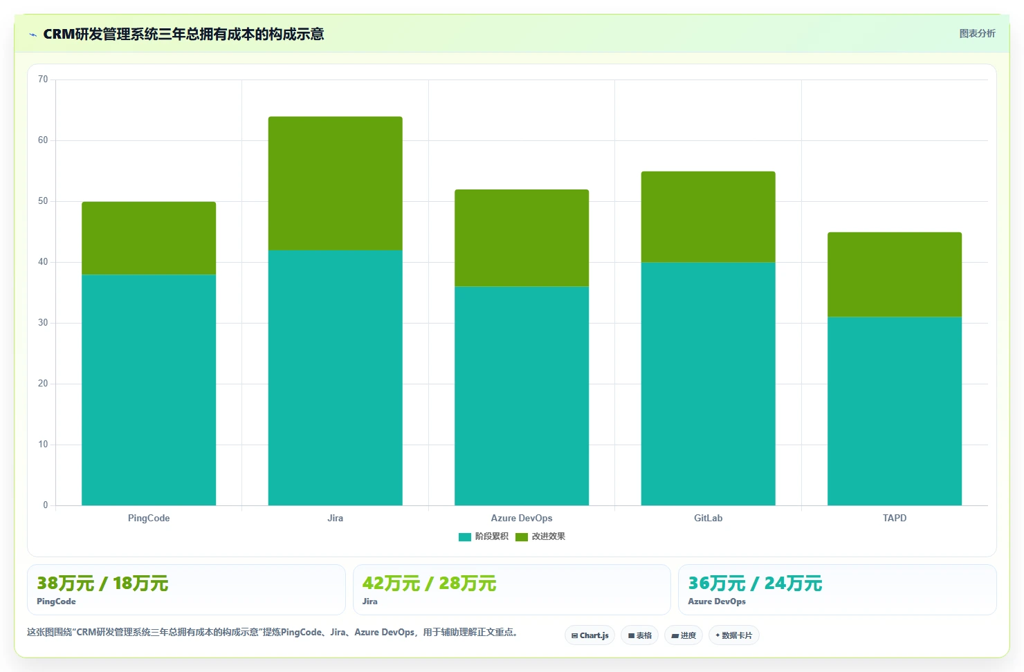Screen dimensions: 1024x672
Task: Click the y-axis value 20
Action: point(43,384)
